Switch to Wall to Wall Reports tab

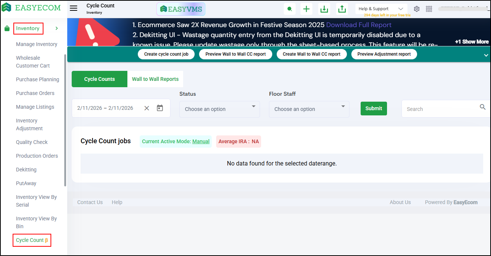pyautogui.click(x=155, y=79)
